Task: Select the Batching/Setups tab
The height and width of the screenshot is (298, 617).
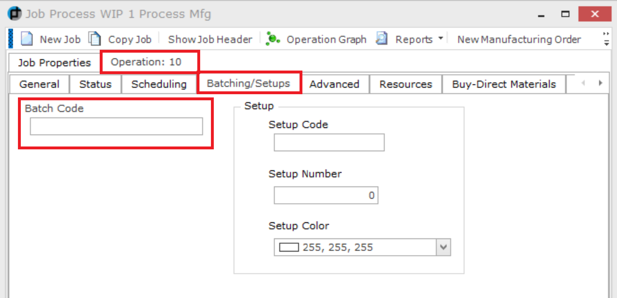Action: point(249,83)
